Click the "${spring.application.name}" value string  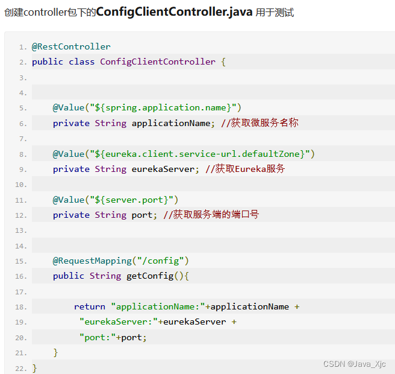pyautogui.click(x=163, y=108)
